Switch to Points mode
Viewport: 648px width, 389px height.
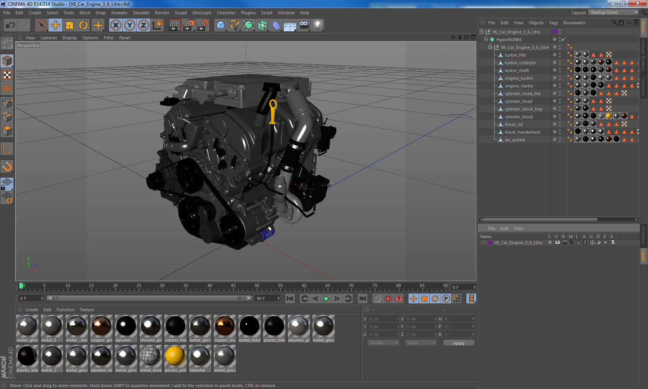[x=7, y=103]
